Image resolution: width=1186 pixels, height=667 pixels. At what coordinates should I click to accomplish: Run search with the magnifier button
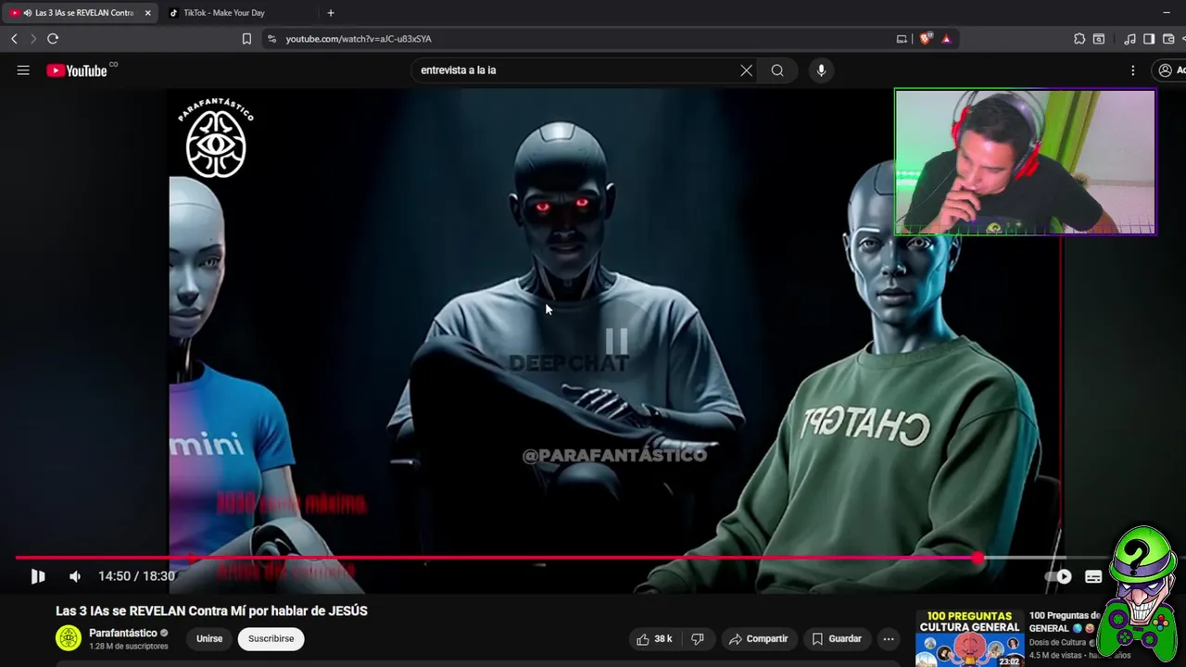[777, 70]
